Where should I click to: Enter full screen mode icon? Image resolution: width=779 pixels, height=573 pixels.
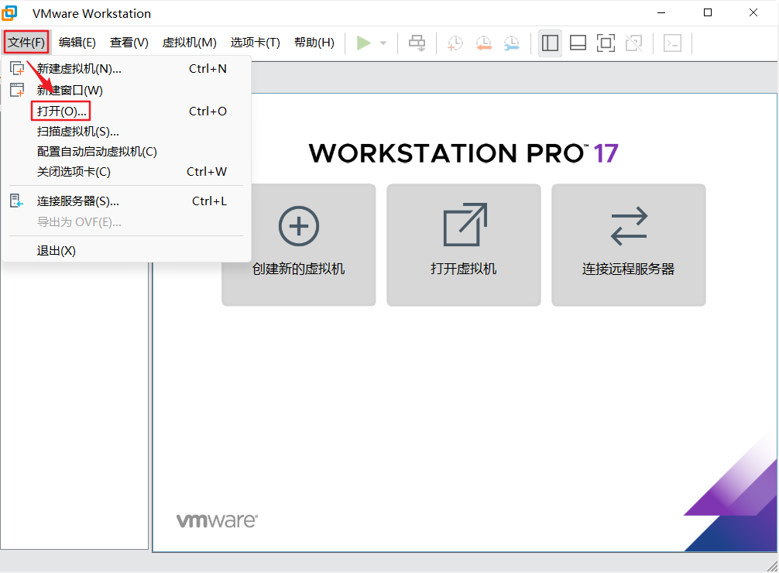(606, 43)
